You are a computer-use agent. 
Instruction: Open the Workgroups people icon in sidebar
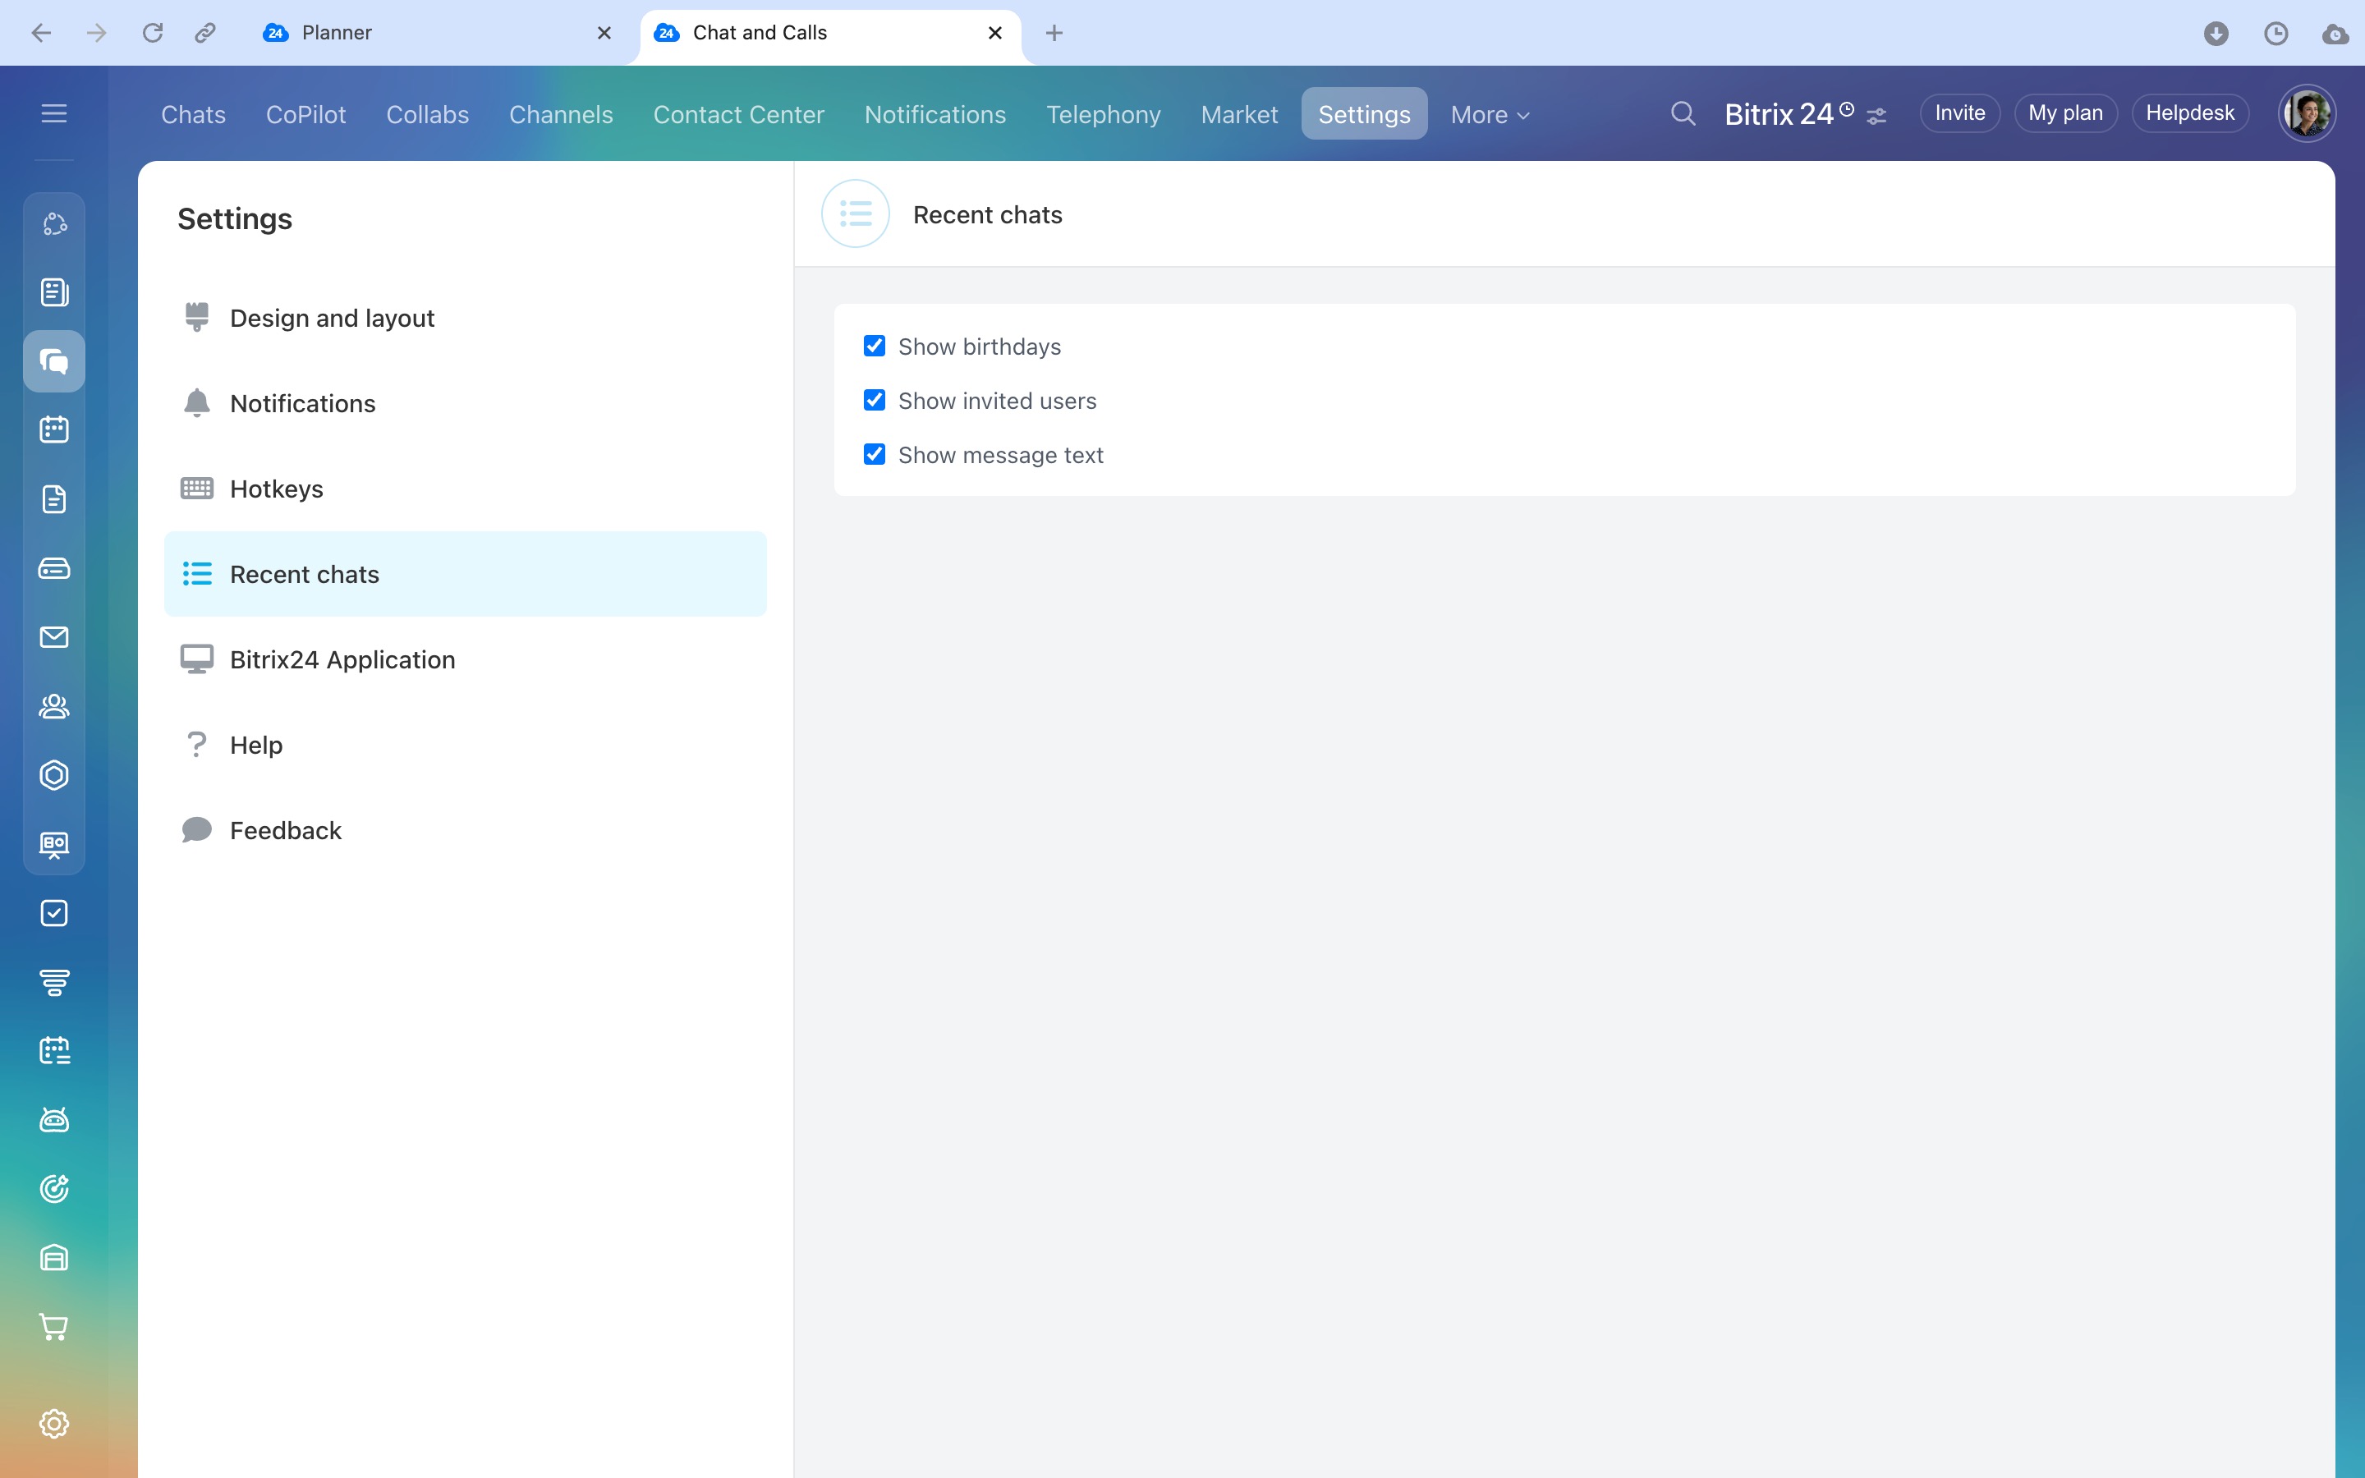pyautogui.click(x=53, y=706)
